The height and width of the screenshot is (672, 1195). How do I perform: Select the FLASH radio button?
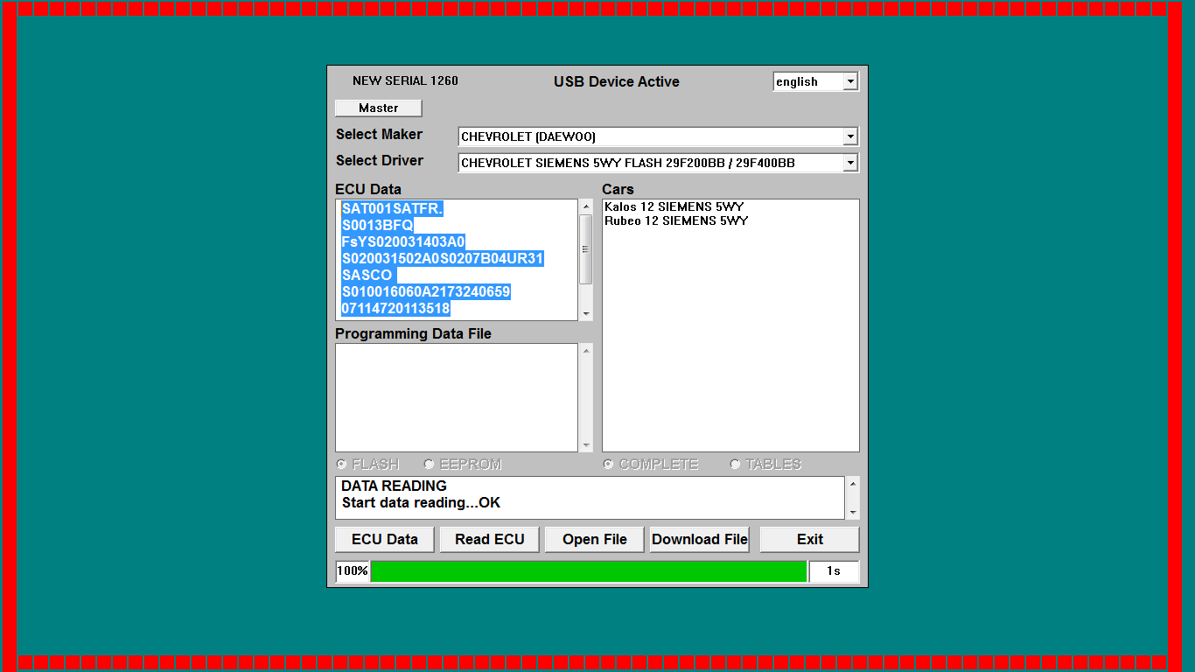pos(342,464)
